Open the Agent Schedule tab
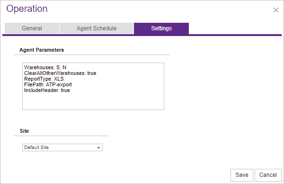The height and width of the screenshot is (184, 284). [x=97, y=28]
